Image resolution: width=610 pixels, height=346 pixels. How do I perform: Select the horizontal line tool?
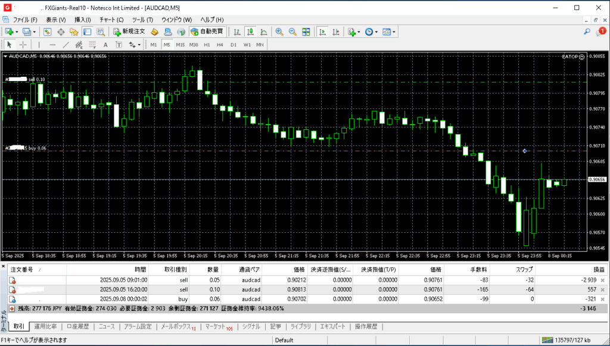(52, 45)
